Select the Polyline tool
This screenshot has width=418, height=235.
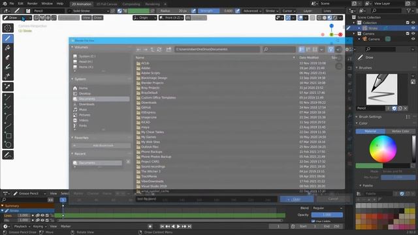point(8,107)
